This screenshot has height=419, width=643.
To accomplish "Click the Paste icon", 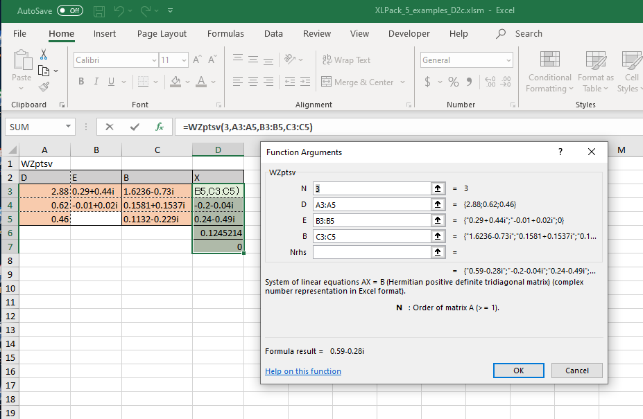I will (22, 60).
